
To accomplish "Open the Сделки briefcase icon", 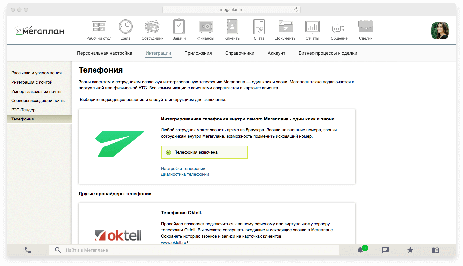I will click(x=366, y=27).
